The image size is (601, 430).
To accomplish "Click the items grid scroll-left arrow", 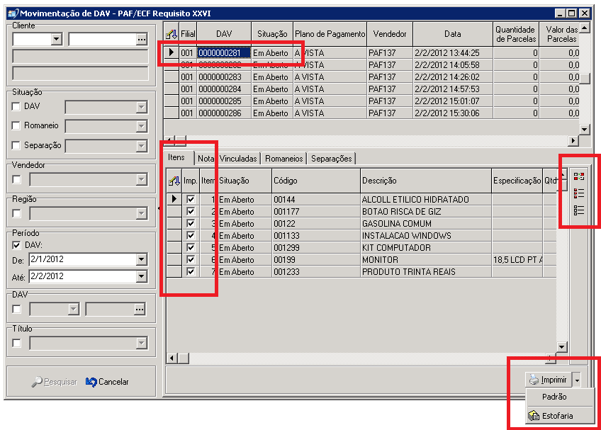I will pyautogui.click(x=172, y=358).
